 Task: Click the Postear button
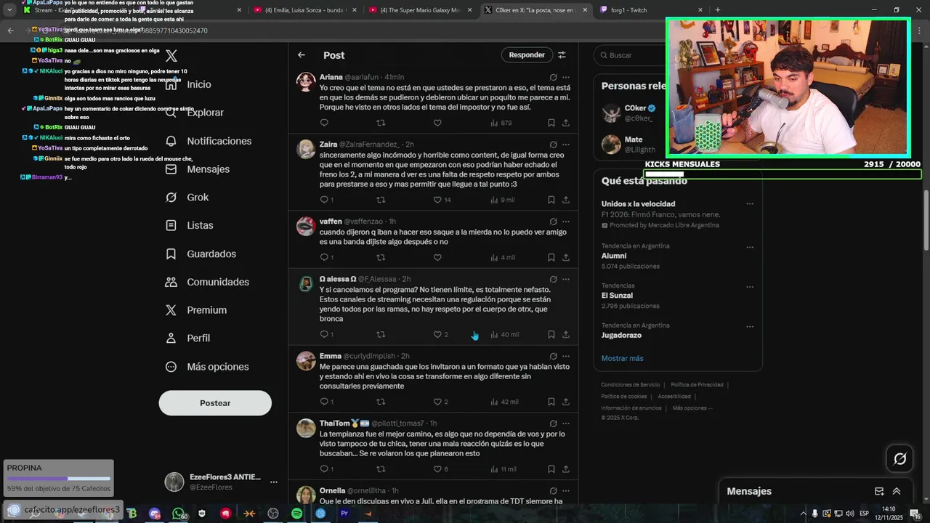click(215, 403)
